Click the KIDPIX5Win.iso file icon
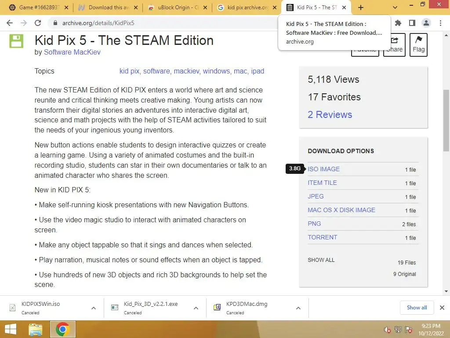Screen dimensions: 450x338 pos(12,308)
